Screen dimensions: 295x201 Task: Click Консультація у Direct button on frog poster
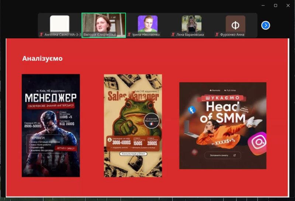(x=133, y=154)
